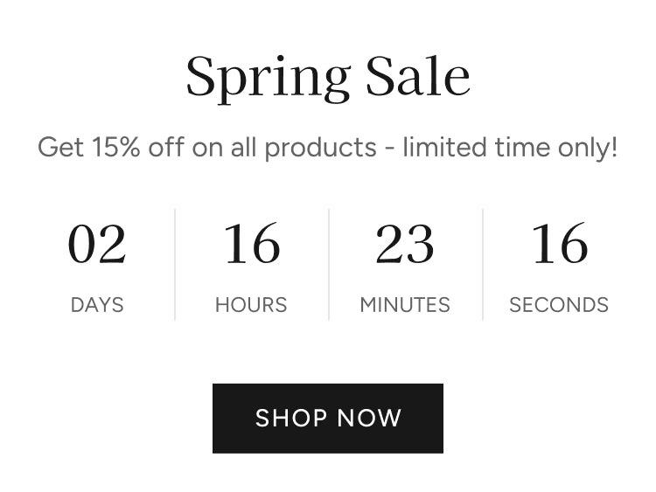Click the SHOP NOW button
Screen dimensions: 656x492
pyautogui.click(x=328, y=418)
